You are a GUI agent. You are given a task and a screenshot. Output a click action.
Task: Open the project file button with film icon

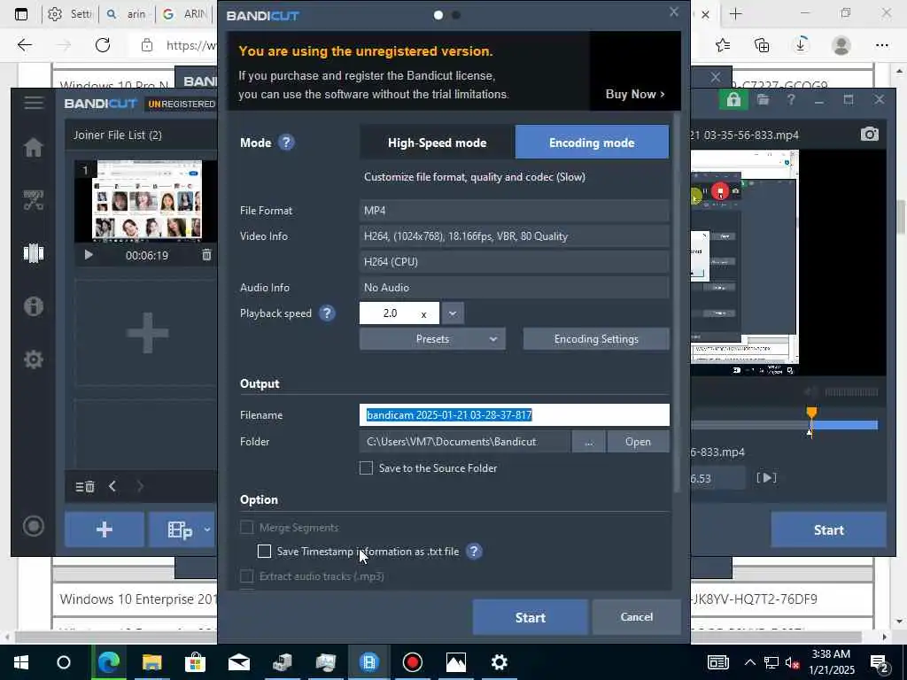179,529
